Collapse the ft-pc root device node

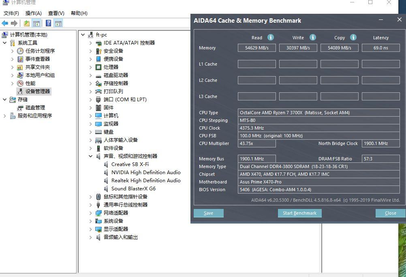(83, 34)
